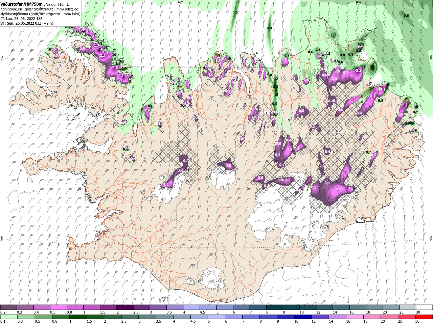Pick the green 0.8–1 rain swatch, lower row
The image size is (433, 324).
[x=61, y=317]
